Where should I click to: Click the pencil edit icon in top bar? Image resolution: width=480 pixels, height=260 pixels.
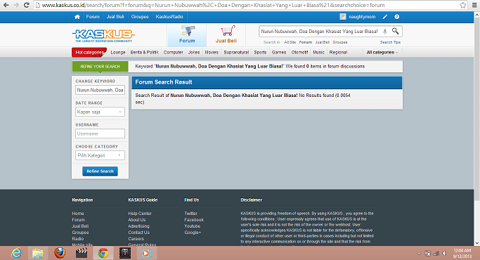click(385, 17)
